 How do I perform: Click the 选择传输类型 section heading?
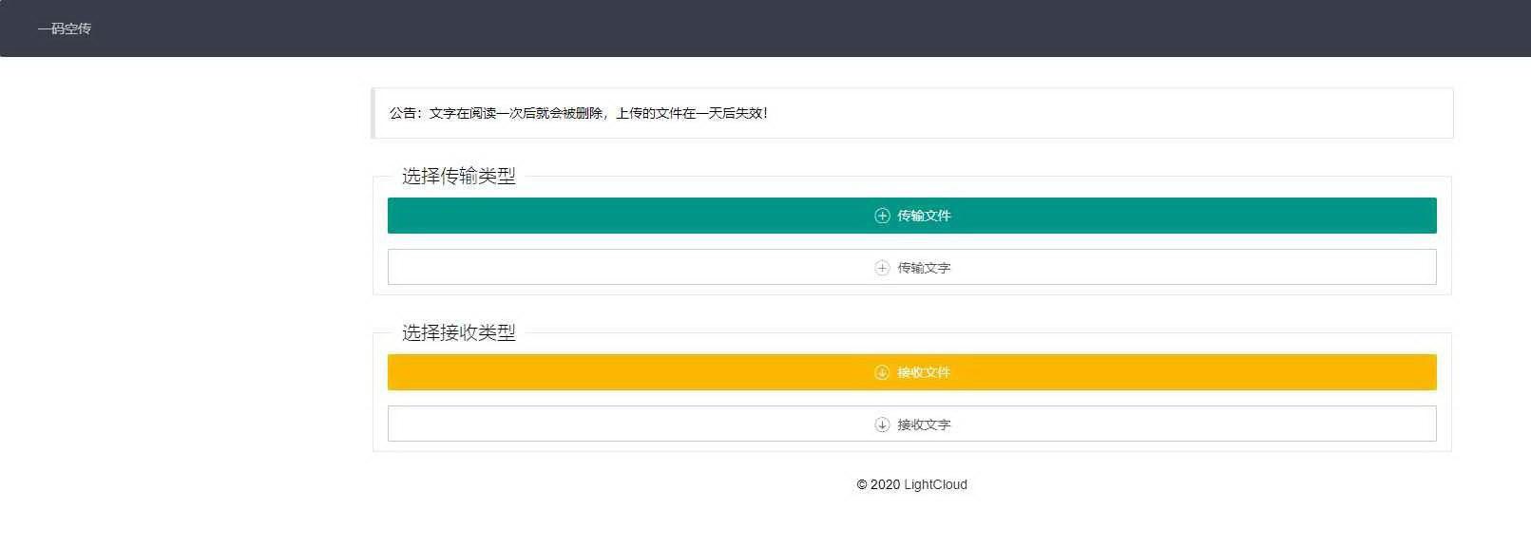(x=459, y=176)
